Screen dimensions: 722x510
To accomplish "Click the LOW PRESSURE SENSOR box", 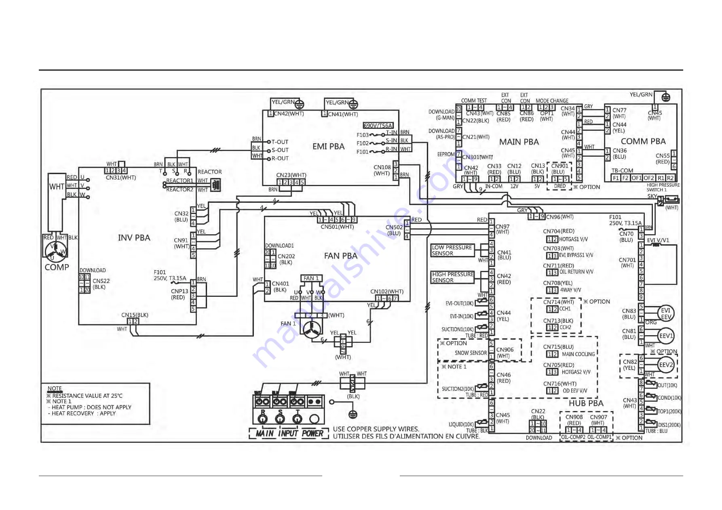I will point(452,250).
